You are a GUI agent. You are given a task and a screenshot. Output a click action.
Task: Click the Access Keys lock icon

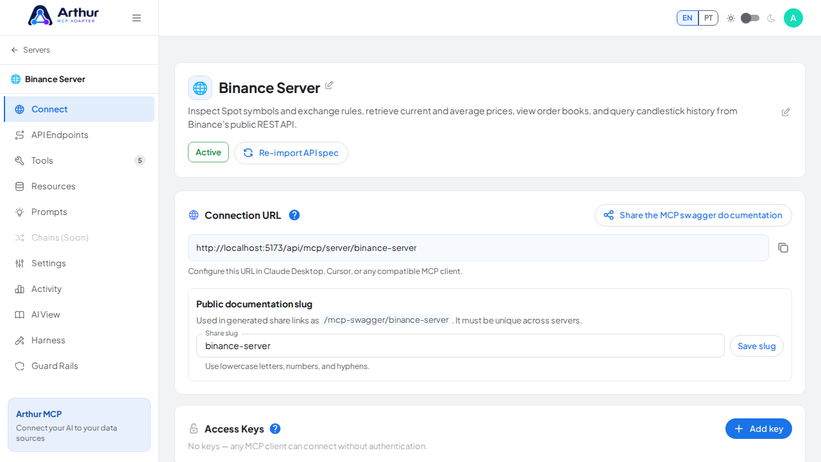pos(194,429)
